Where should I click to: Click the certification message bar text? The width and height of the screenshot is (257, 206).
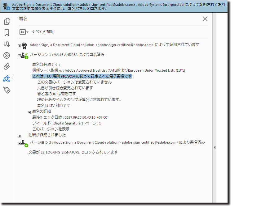pos(119,6)
